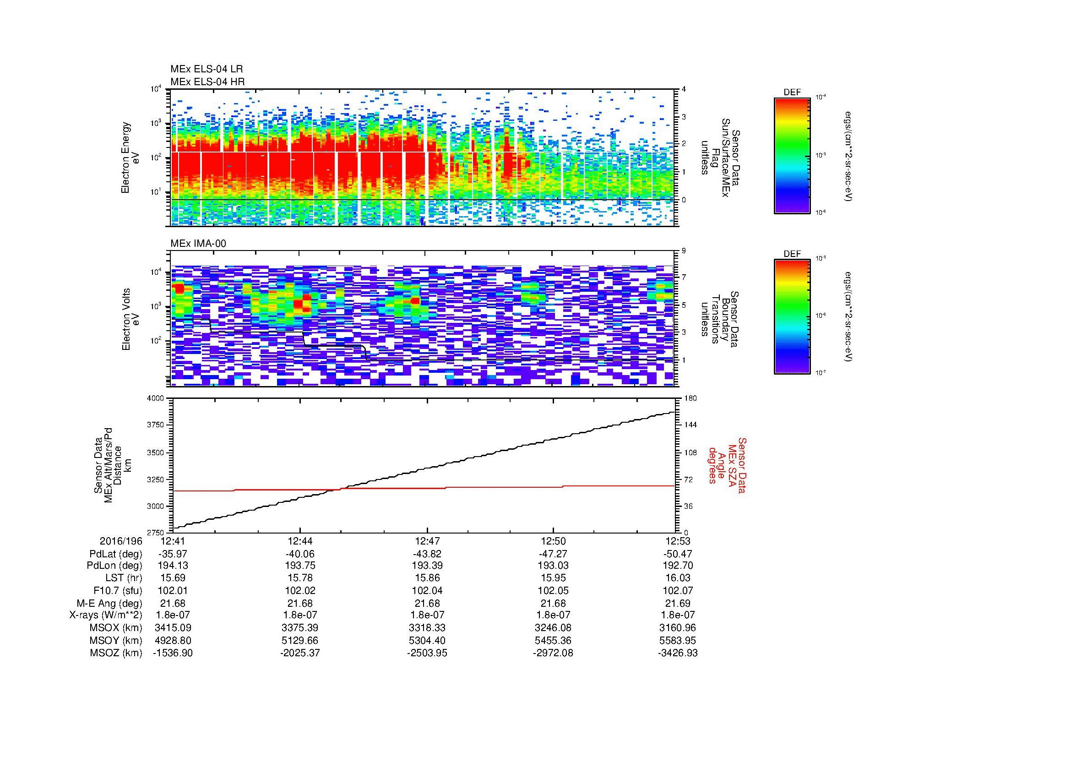Viewport: 1071px width, 757px height.
Task: Click PdLat value -43.82
Action: [x=427, y=554]
